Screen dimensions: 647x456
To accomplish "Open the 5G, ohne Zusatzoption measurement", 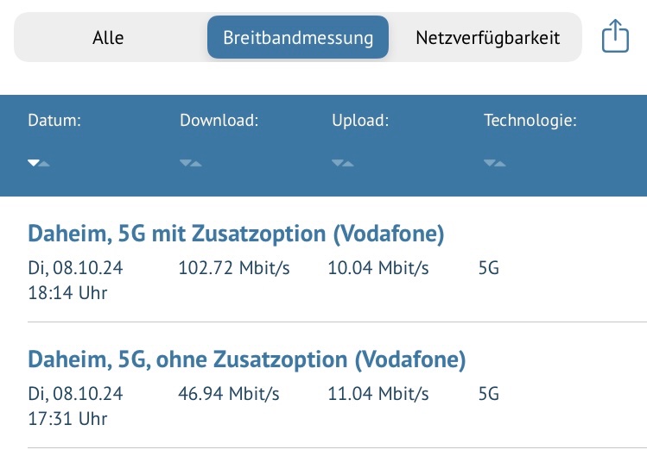I will coord(247,359).
